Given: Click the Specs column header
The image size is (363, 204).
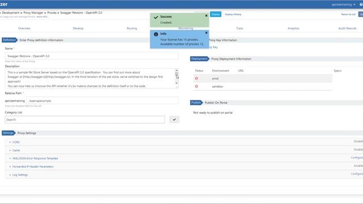Looking at the screenshot, I should coord(337,70).
